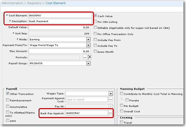Image resolution: width=186 pixels, height=127 pixels.
Task: Click the Cost Element BACKPAY field
Action: [x=60, y=15]
